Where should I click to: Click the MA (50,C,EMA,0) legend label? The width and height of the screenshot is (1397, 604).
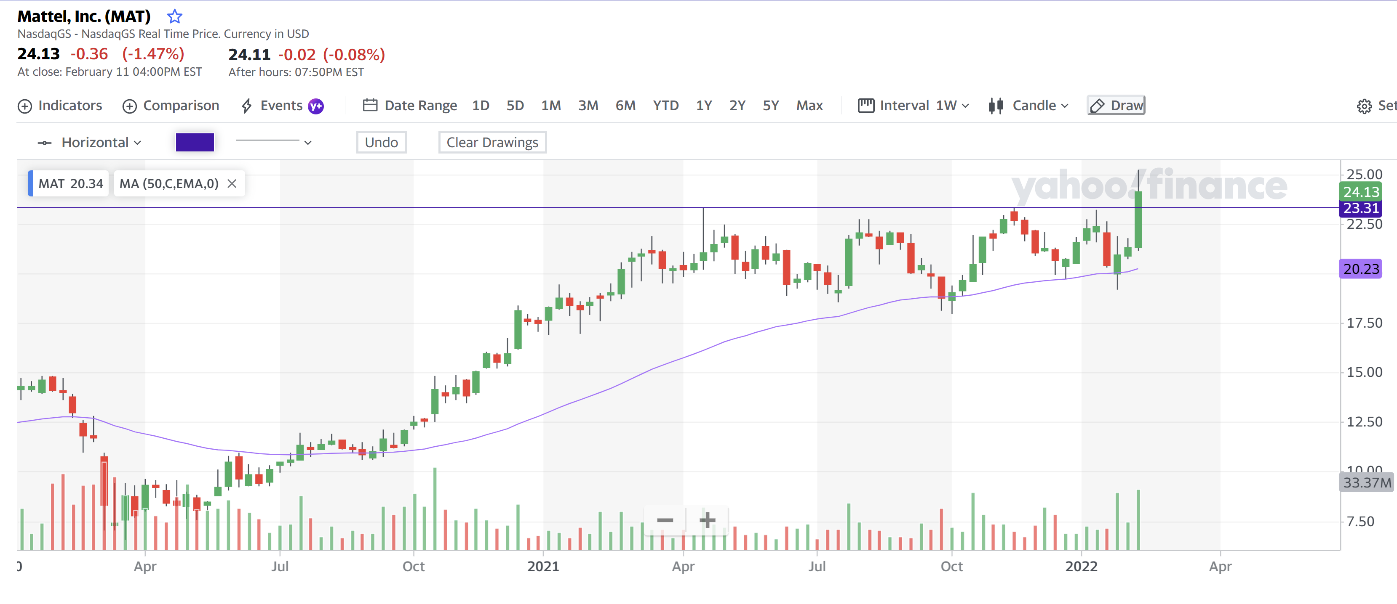click(169, 184)
